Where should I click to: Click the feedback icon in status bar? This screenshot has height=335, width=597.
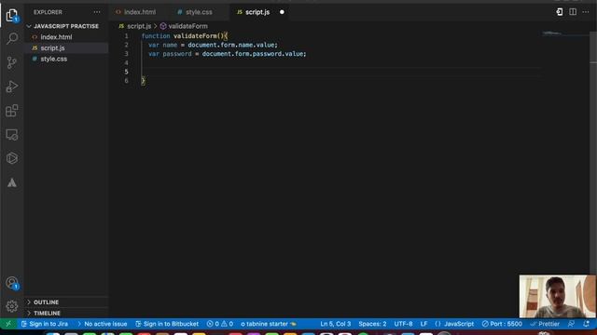(x=571, y=324)
